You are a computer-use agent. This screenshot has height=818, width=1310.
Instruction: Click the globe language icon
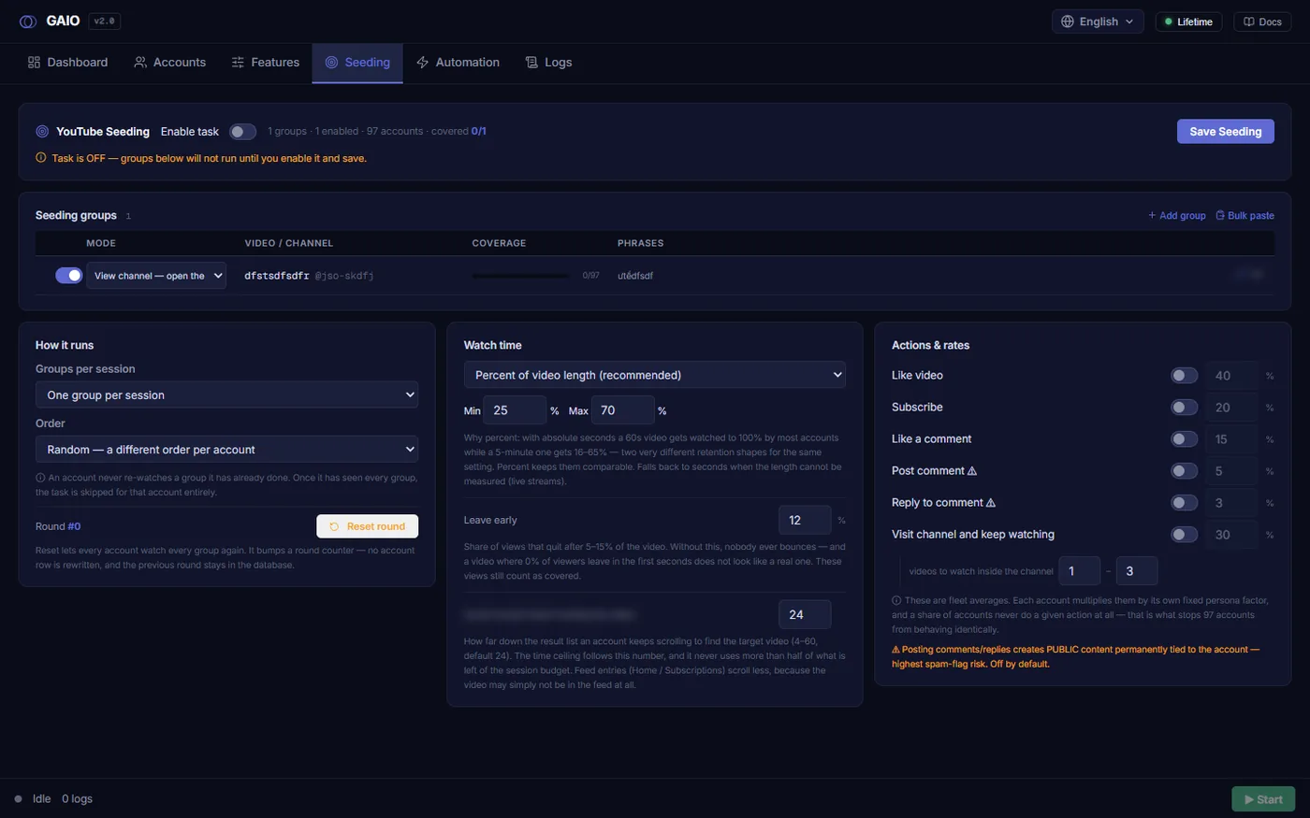click(1068, 22)
